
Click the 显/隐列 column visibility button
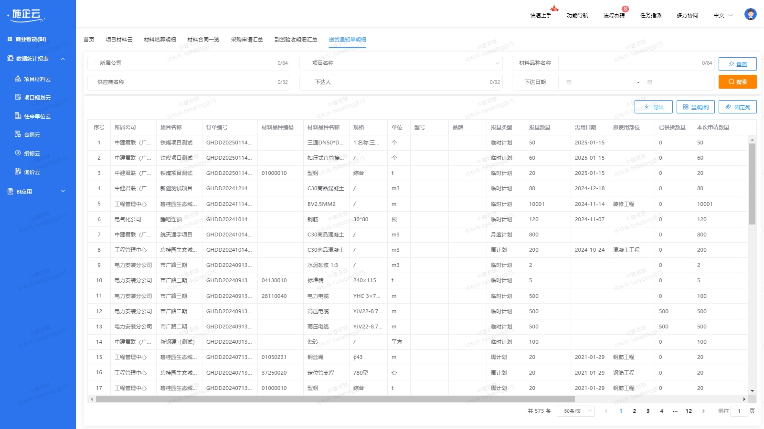click(695, 107)
